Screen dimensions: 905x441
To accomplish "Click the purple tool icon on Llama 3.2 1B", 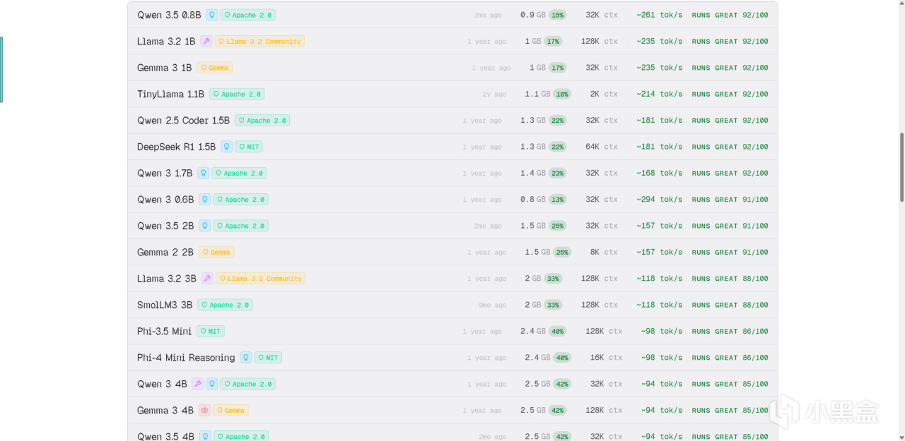I will pos(206,41).
